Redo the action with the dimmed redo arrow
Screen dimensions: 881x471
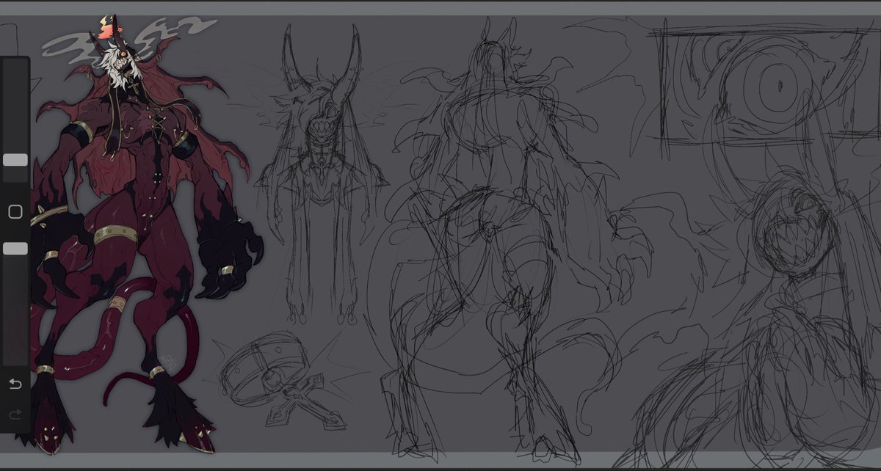click(15, 415)
